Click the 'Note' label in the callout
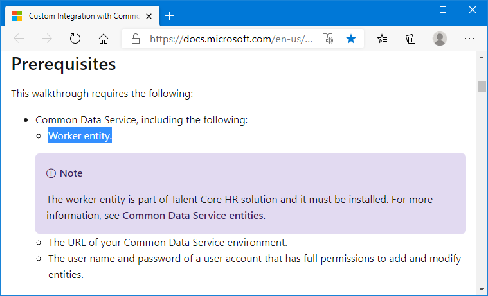Image resolution: width=488 pixels, height=296 pixels. pos(71,173)
